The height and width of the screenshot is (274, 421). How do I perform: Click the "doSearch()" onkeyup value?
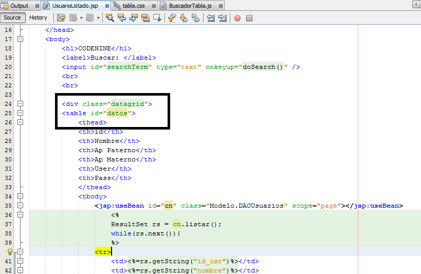[263, 67]
